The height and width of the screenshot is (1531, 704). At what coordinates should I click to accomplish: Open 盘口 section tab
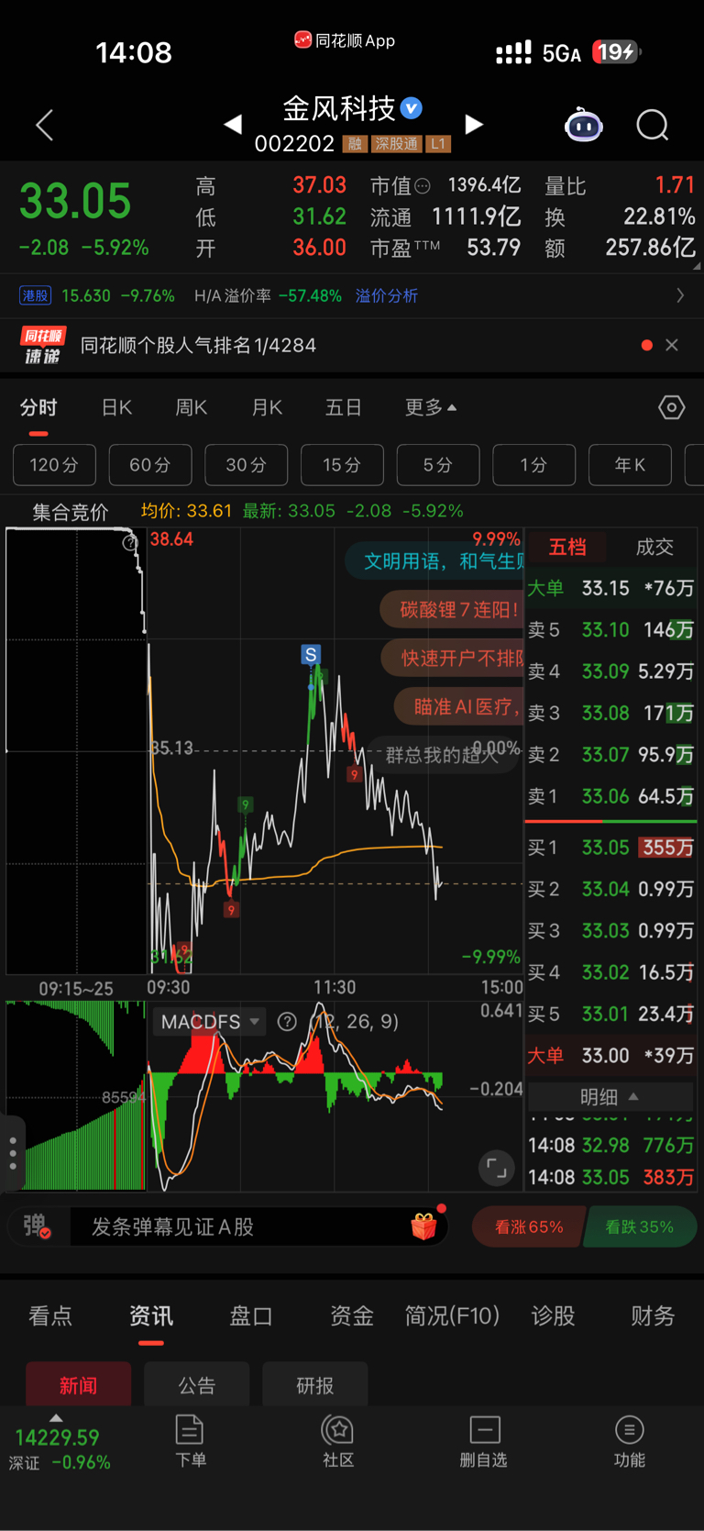(251, 1315)
